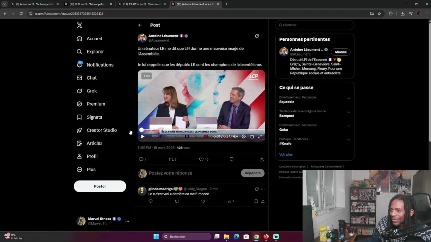Go to Profil page

87,156
